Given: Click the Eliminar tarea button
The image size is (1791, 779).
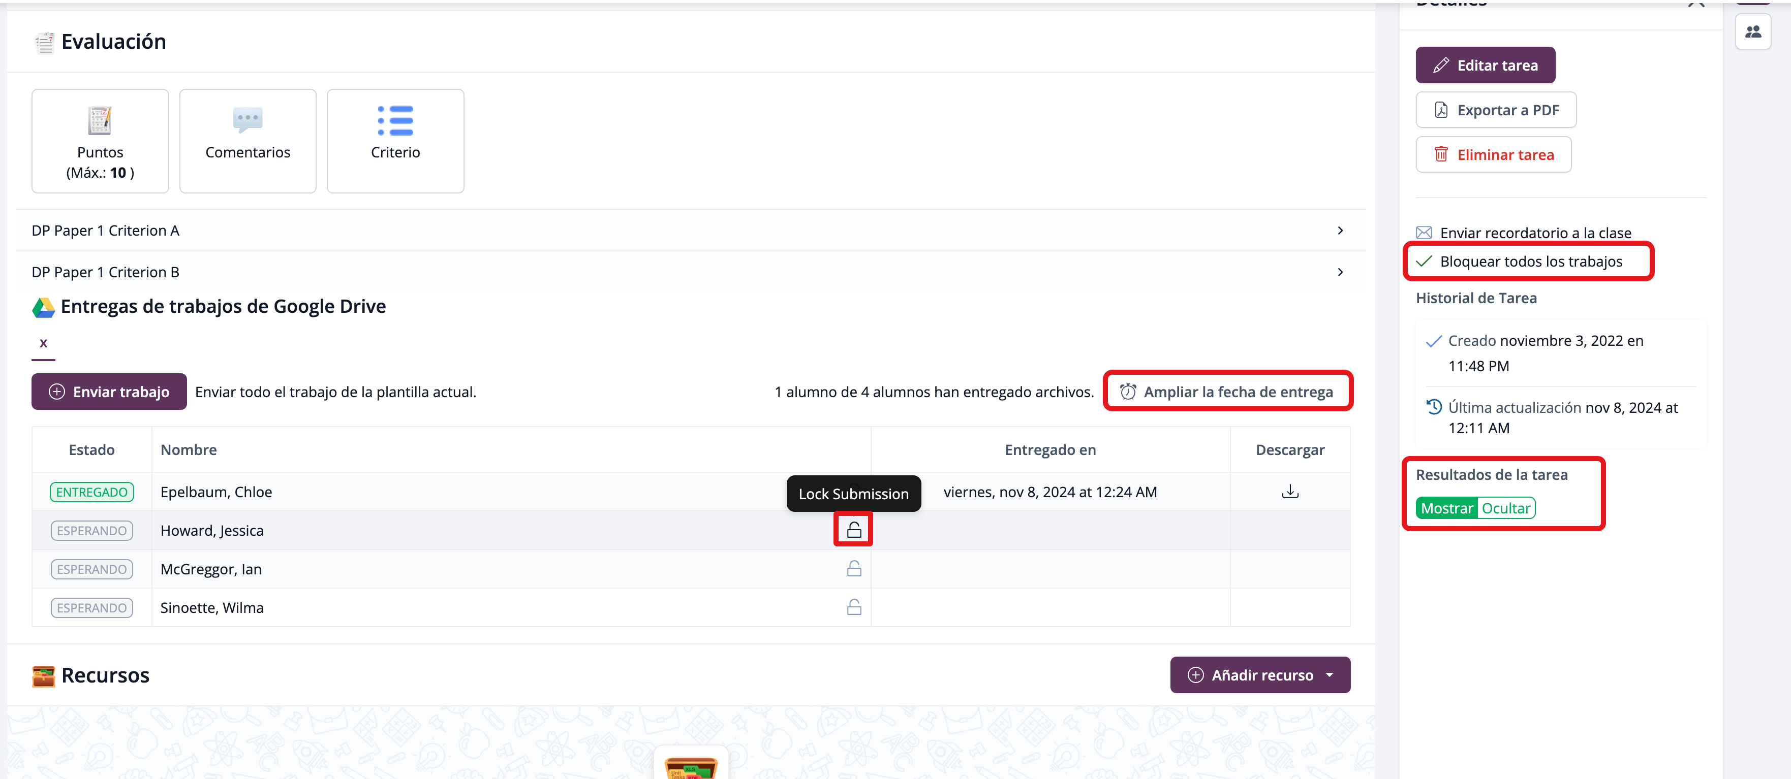Looking at the screenshot, I should pyautogui.click(x=1493, y=154).
